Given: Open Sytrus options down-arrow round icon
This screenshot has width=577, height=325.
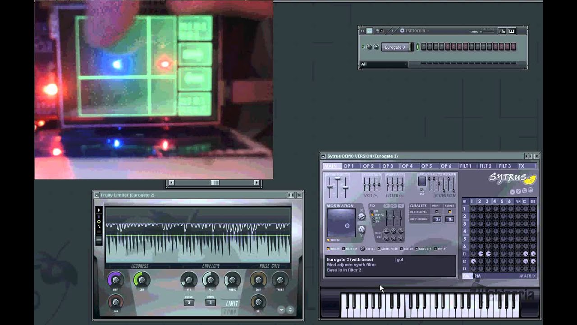Looking at the screenshot, I should pyautogui.click(x=512, y=191).
